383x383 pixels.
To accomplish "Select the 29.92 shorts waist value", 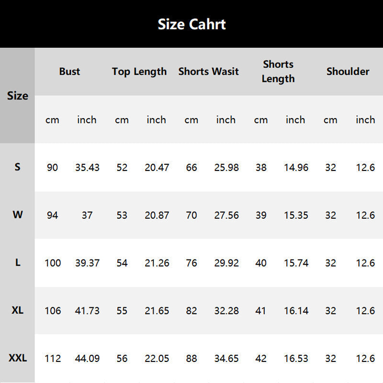I will click(x=226, y=263).
